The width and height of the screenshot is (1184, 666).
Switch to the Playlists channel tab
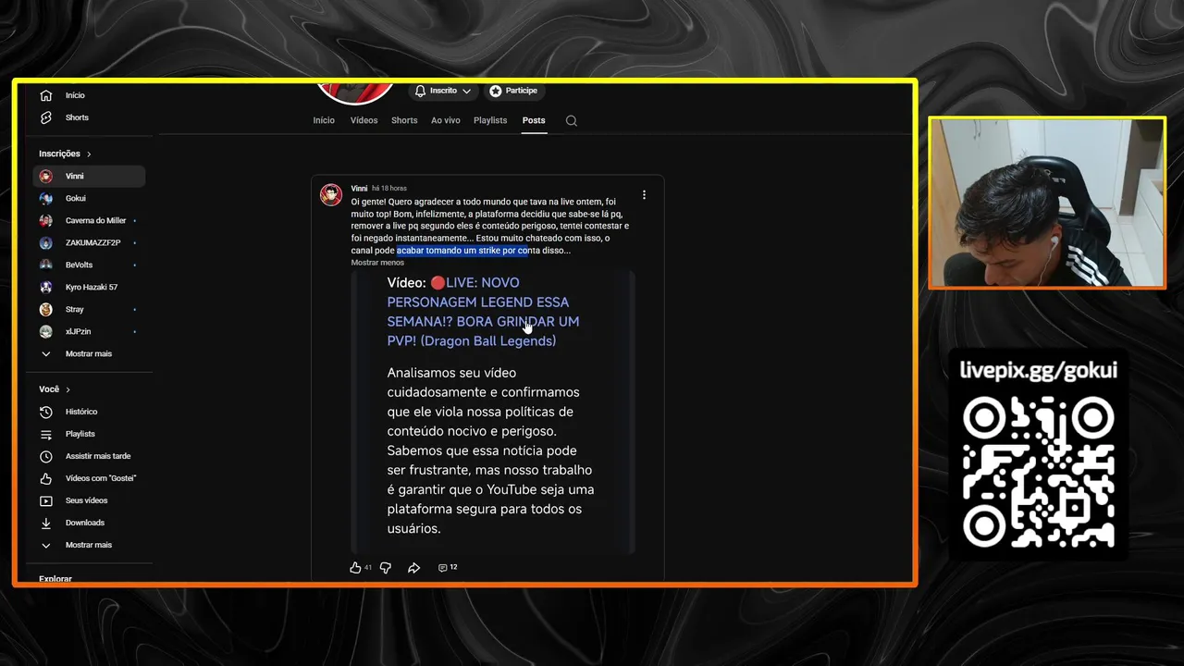click(x=490, y=120)
